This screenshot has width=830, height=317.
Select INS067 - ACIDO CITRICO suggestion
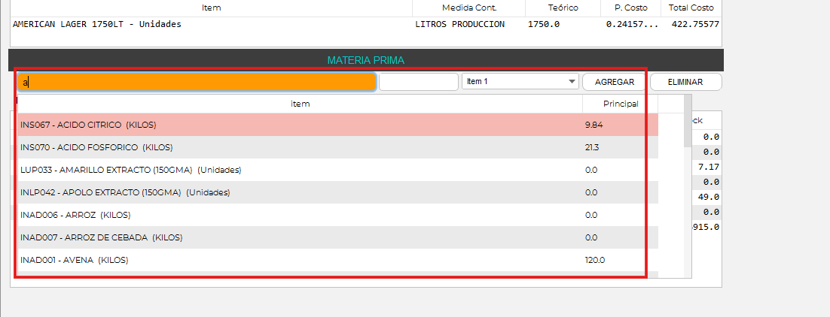click(301, 125)
